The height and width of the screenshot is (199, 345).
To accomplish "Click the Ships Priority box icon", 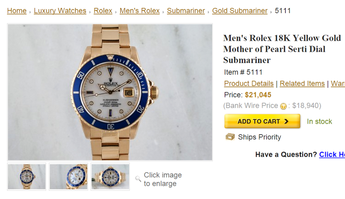I will pyautogui.click(x=230, y=137).
